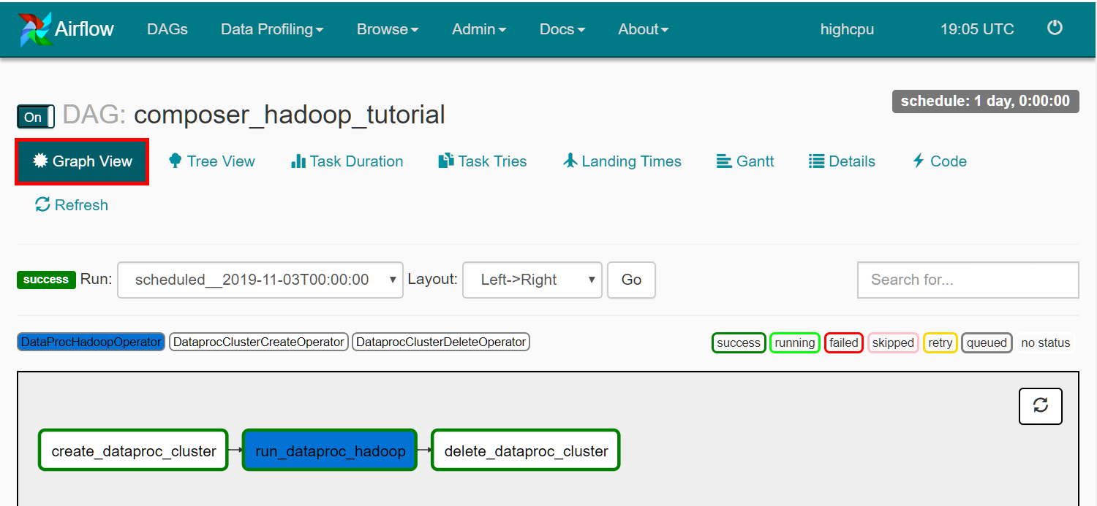The image size is (1097, 506).
Task: Click the Go button
Action: (x=631, y=280)
